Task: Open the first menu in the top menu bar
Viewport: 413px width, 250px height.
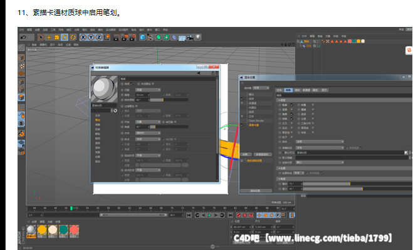Action: click(21, 30)
